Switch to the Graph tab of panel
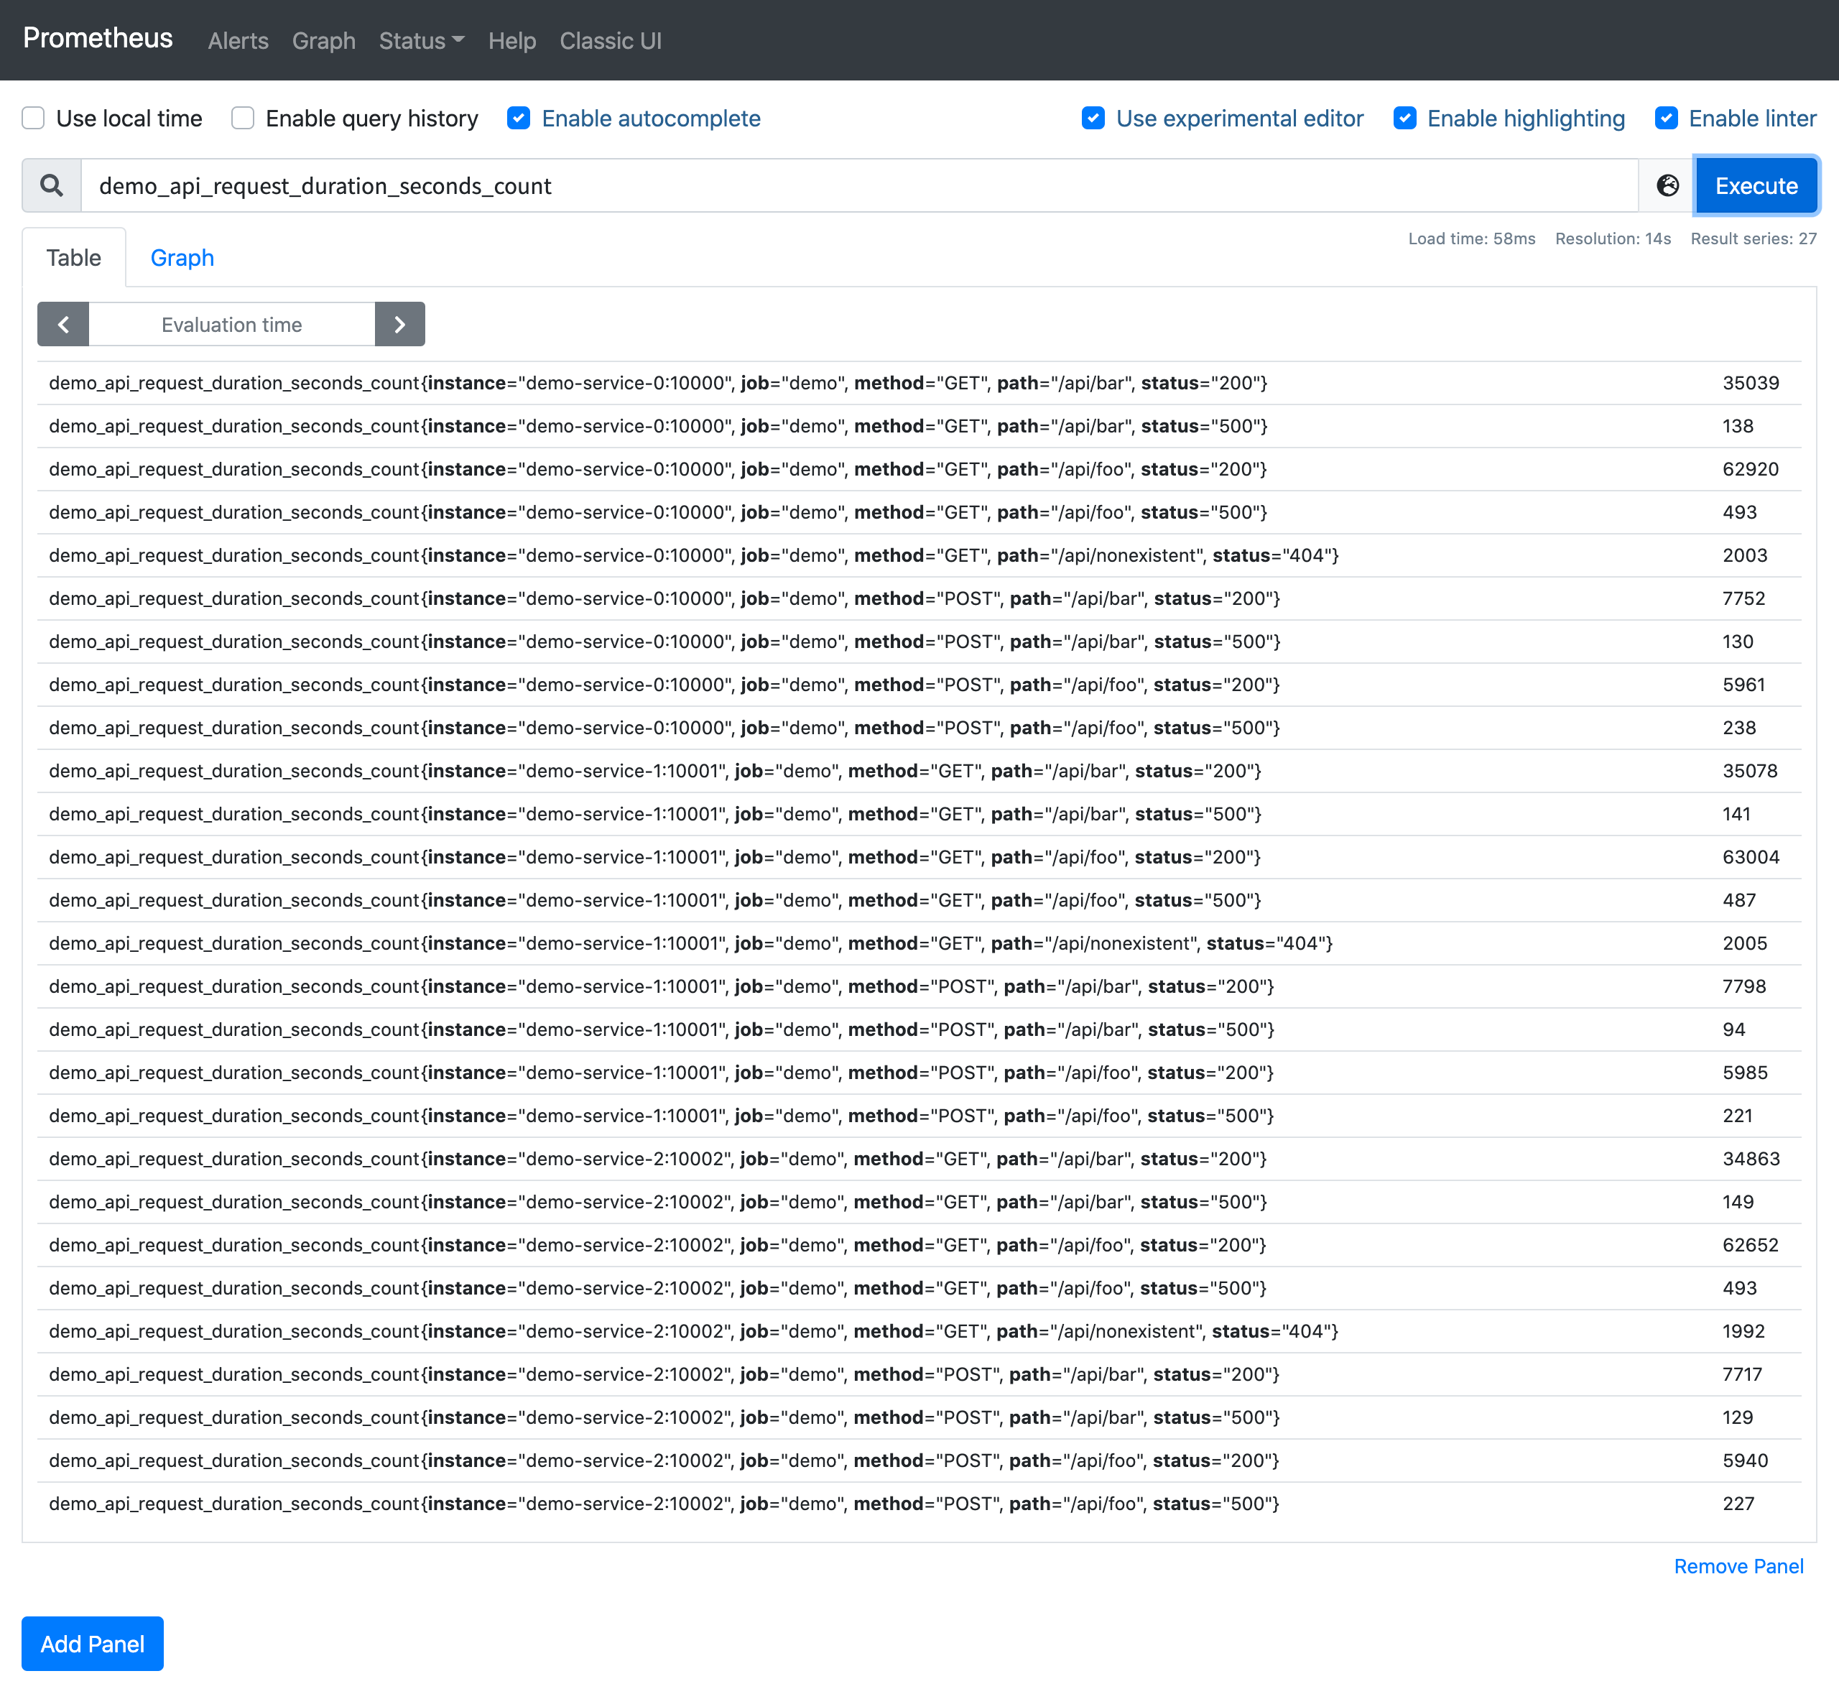Screen dimensions: 1839x1694 pyautogui.click(x=182, y=258)
